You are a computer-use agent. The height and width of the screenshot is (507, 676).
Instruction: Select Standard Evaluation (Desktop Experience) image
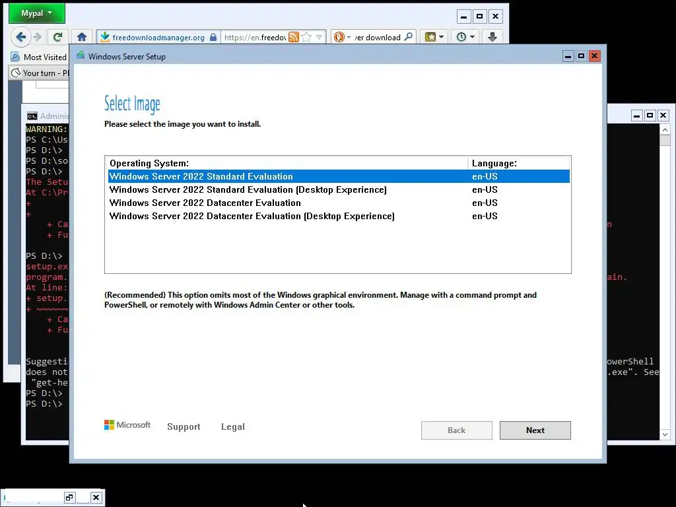(x=339, y=189)
